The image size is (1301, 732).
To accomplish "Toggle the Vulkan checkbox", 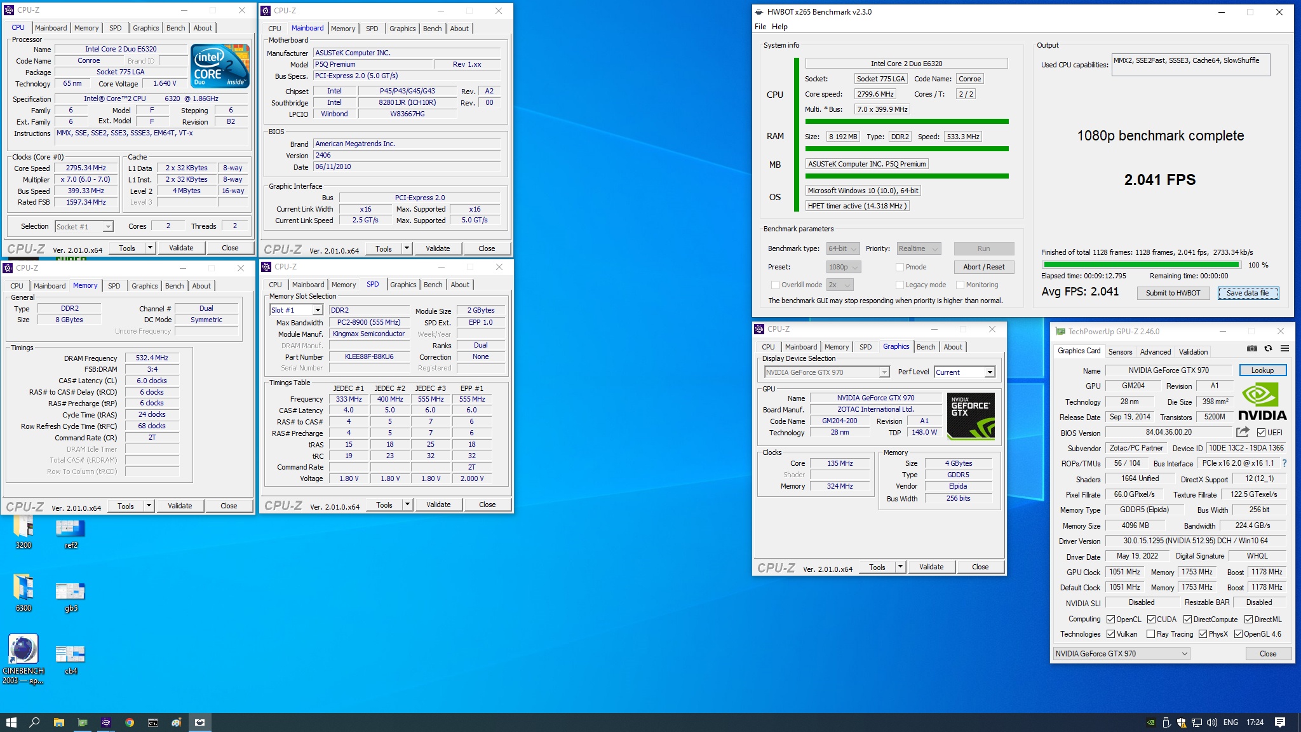I will click(x=1110, y=634).
